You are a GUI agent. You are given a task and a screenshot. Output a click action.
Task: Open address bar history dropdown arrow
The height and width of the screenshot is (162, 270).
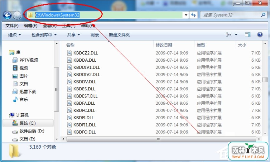(x=186, y=15)
